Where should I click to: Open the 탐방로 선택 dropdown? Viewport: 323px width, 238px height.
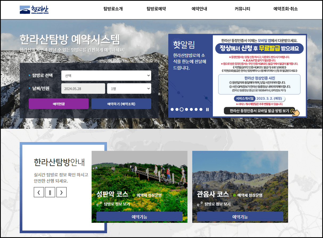pos(106,75)
